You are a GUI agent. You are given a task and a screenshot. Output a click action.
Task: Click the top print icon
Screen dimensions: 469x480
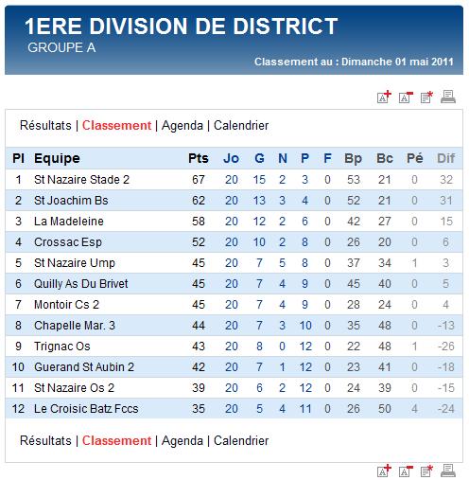click(x=448, y=97)
